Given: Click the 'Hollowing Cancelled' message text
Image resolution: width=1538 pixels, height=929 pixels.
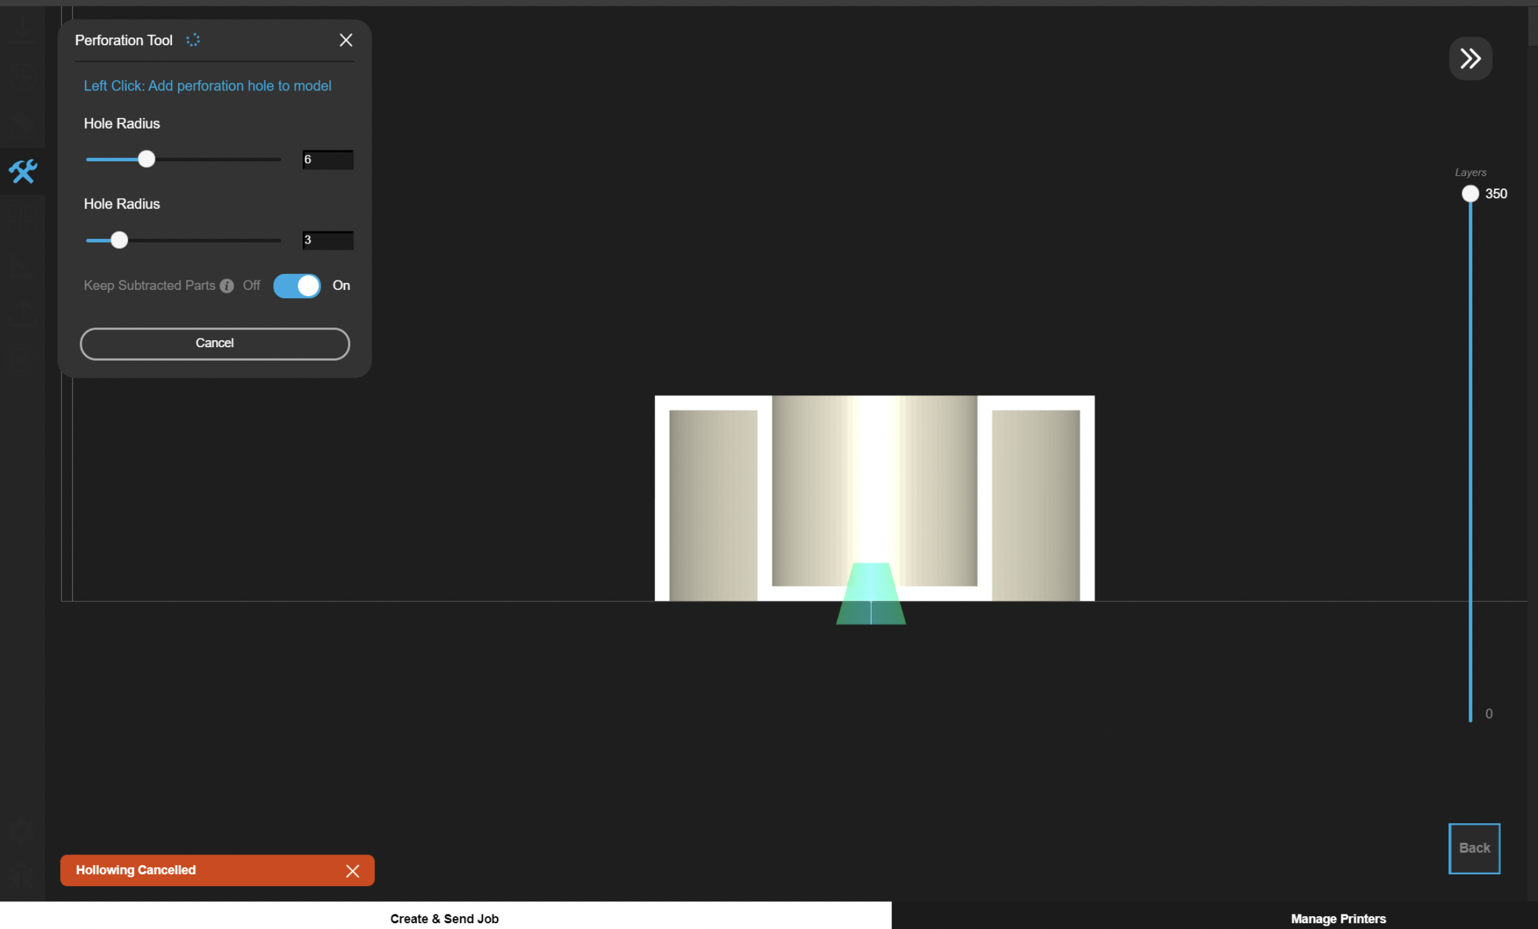Looking at the screenshot, I should click(x=136, y=870).
